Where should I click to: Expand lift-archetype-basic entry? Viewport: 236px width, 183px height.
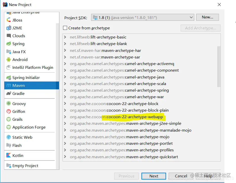coord(65,37)
